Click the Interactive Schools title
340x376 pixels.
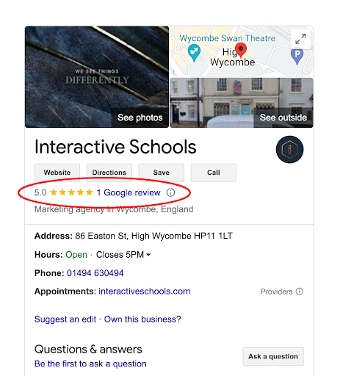coord(115,147)
